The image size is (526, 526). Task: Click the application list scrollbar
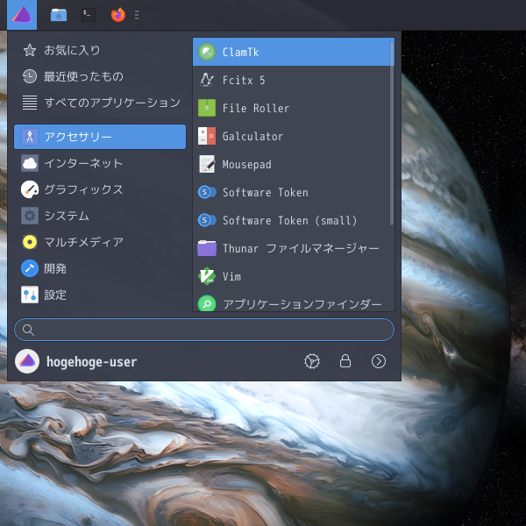[x=391, y=133]
